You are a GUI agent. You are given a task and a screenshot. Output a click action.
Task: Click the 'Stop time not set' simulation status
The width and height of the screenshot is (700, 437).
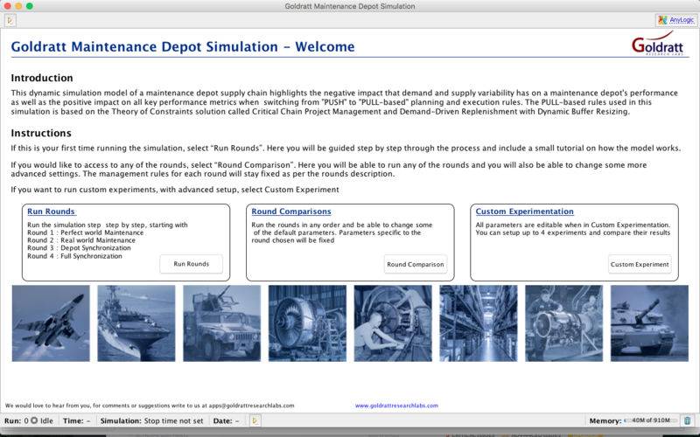point(173,421)
